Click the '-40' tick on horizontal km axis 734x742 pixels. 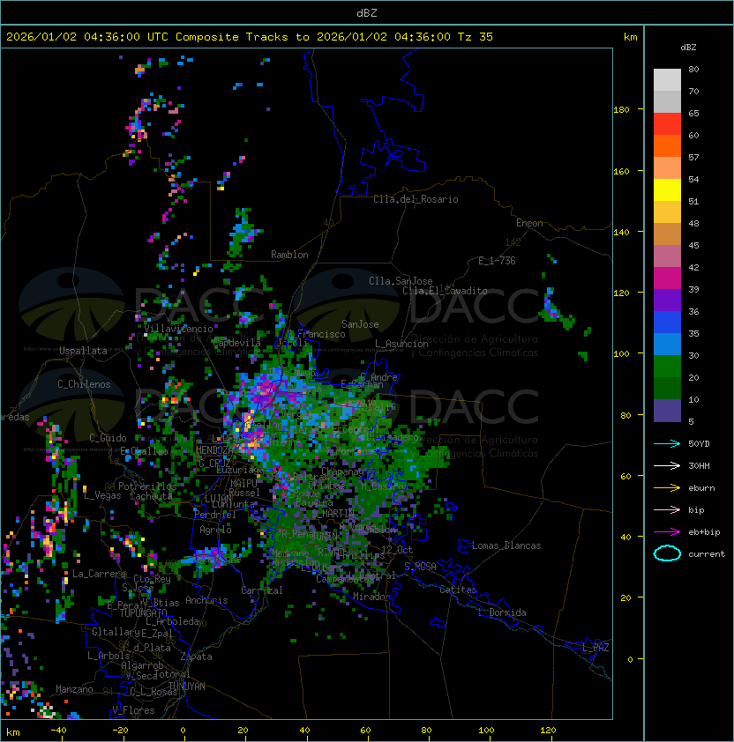[x=59, y=731]
